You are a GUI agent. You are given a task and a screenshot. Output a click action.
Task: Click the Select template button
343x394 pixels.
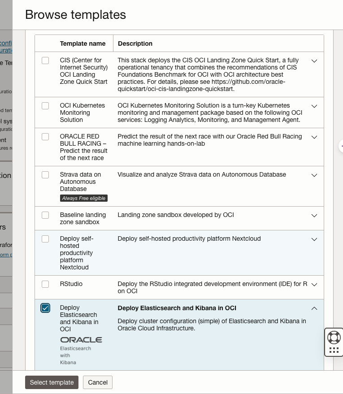point(52,382)
